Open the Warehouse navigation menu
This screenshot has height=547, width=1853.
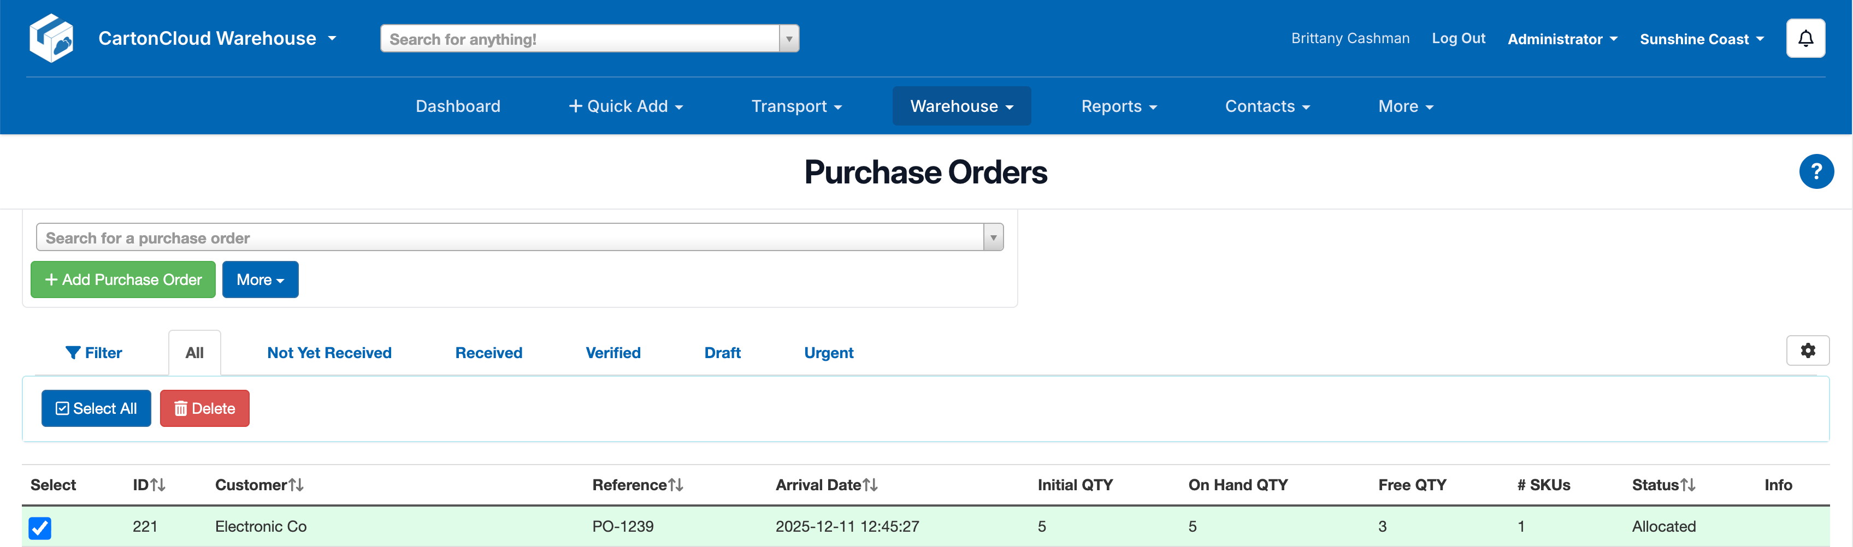click(x=961, y=106)
